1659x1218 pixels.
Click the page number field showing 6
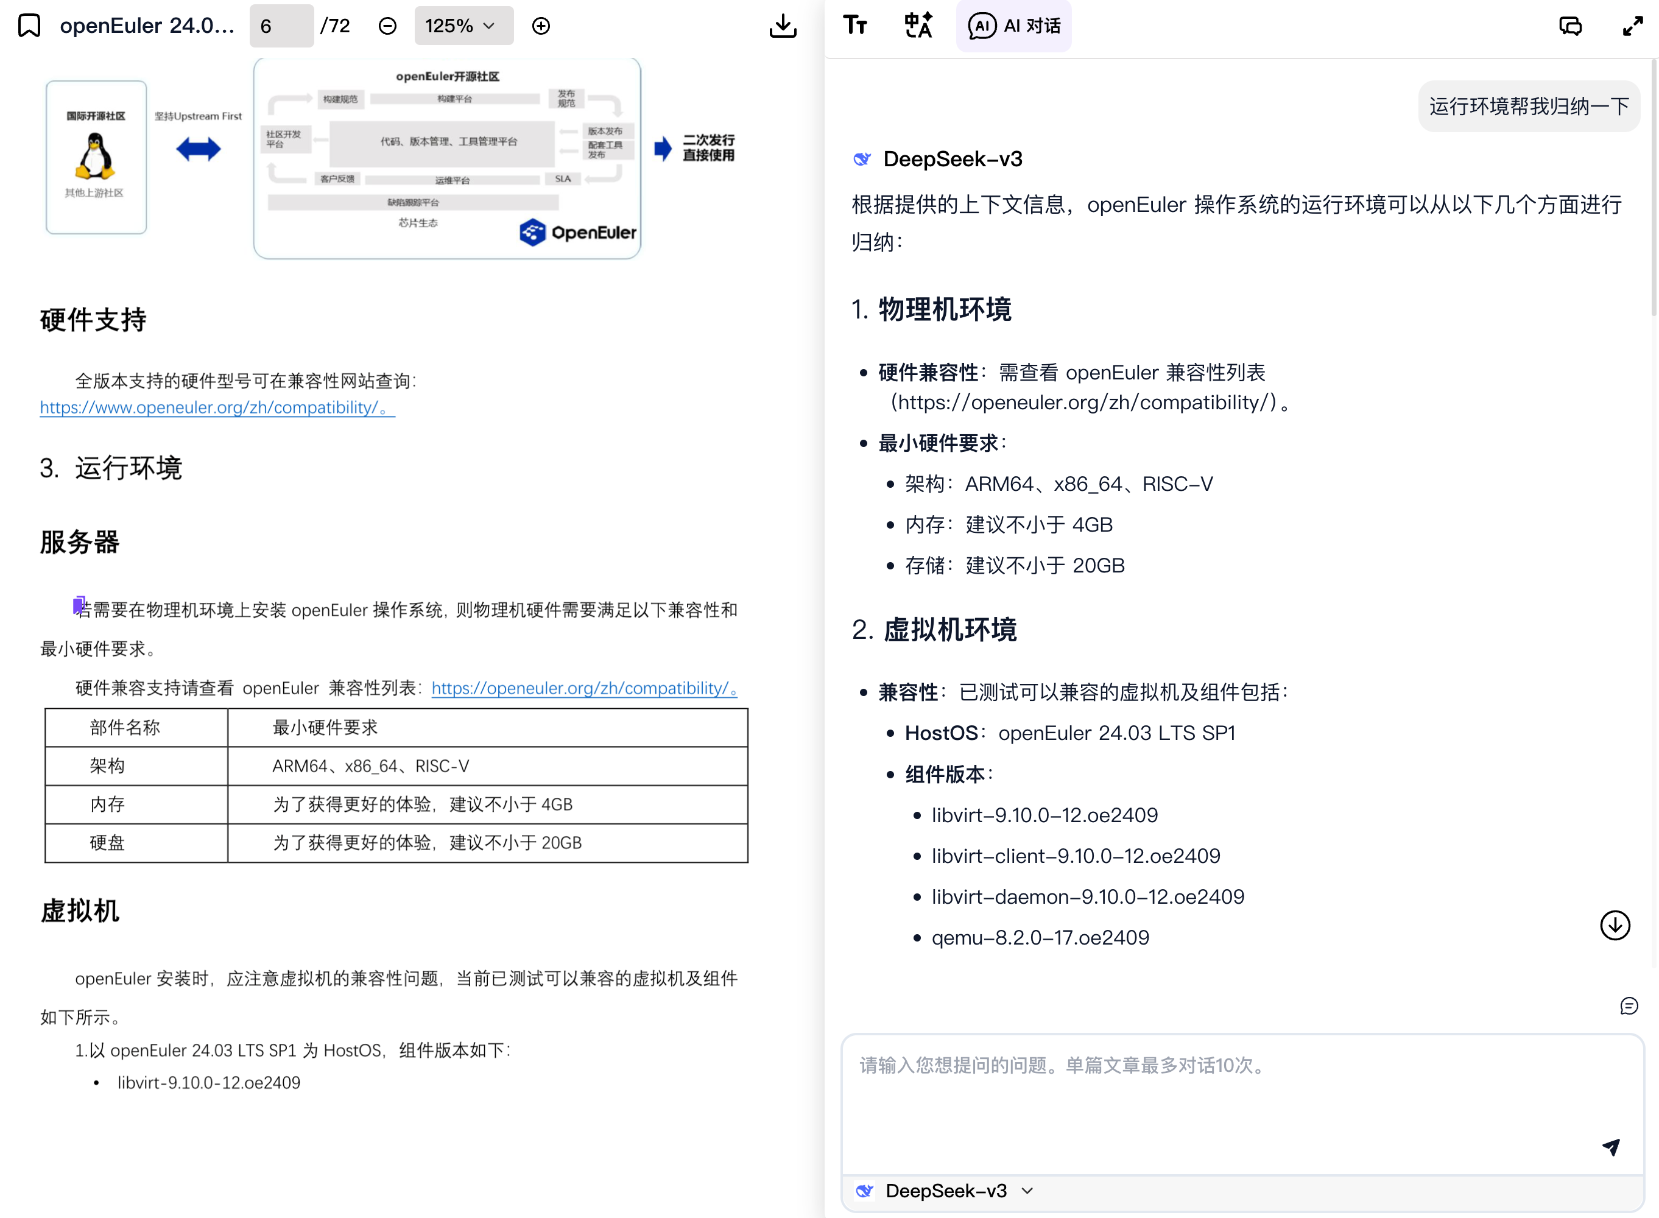tap(281, 27)
